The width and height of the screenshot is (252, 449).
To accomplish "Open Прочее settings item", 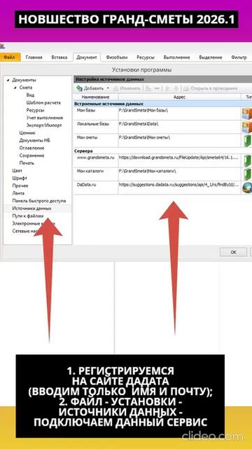I will coord(20,185).
